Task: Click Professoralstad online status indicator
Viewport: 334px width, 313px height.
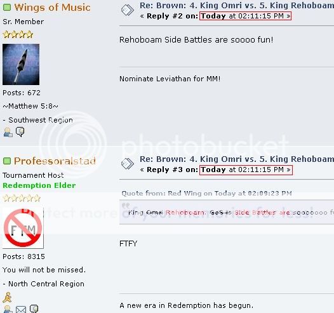Action: (7, 161)
